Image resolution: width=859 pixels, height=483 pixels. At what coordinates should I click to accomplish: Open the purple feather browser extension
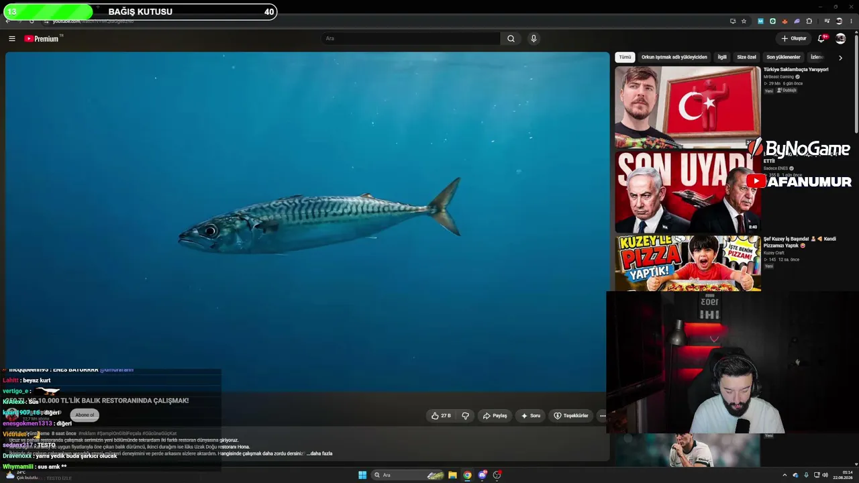pyautogui.click(x=797, y=21)
